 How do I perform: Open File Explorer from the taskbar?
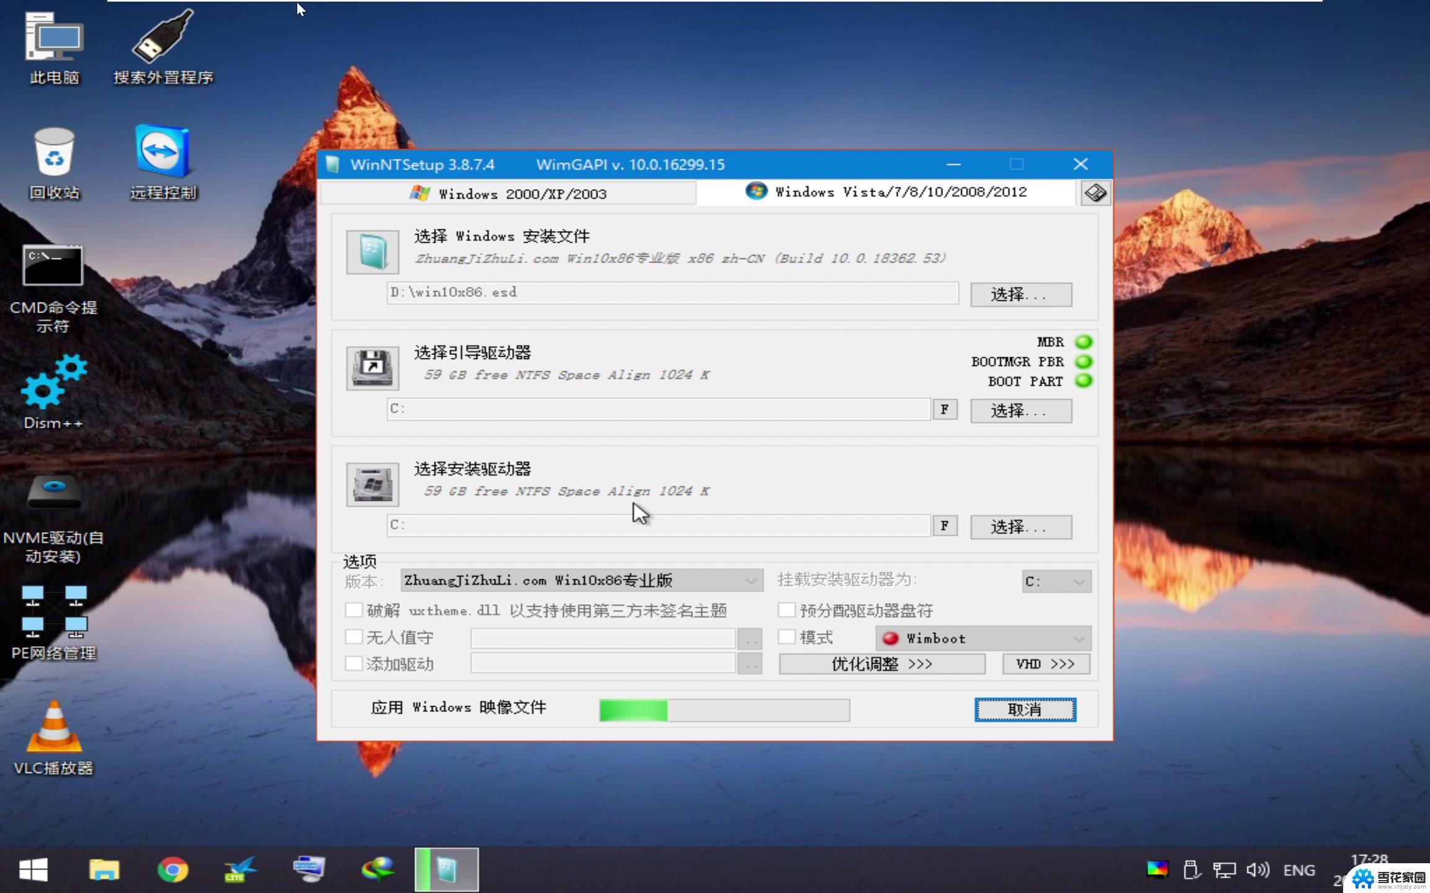[x=104, y=869]
